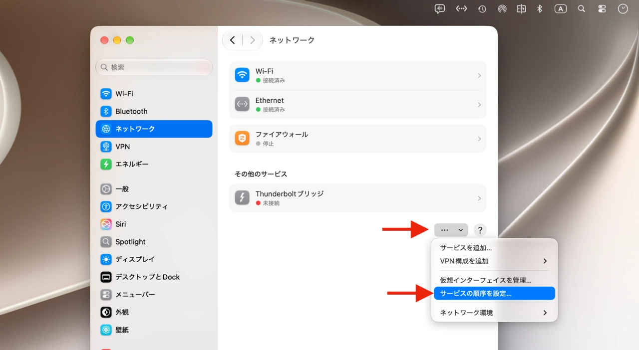Click chevron on Thunderboltブリッジ row
Image resolution: width=639 pixels, height=350 pixels.
[479, 198]
